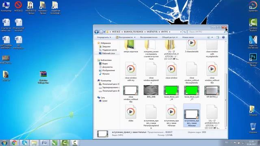Open the Упорядочить menu

coord(104,37)
